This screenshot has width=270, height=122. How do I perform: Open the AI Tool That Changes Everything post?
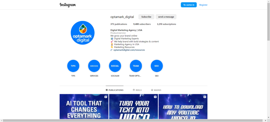pos(84,106)
